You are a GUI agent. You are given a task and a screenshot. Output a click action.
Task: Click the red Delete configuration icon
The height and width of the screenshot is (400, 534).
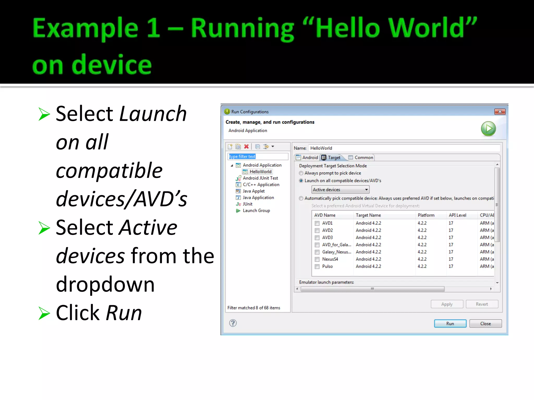[246, 147]
